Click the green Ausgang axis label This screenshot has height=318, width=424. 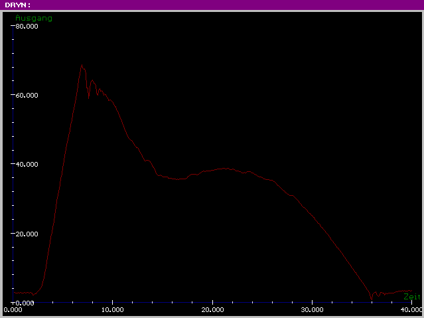33,18
